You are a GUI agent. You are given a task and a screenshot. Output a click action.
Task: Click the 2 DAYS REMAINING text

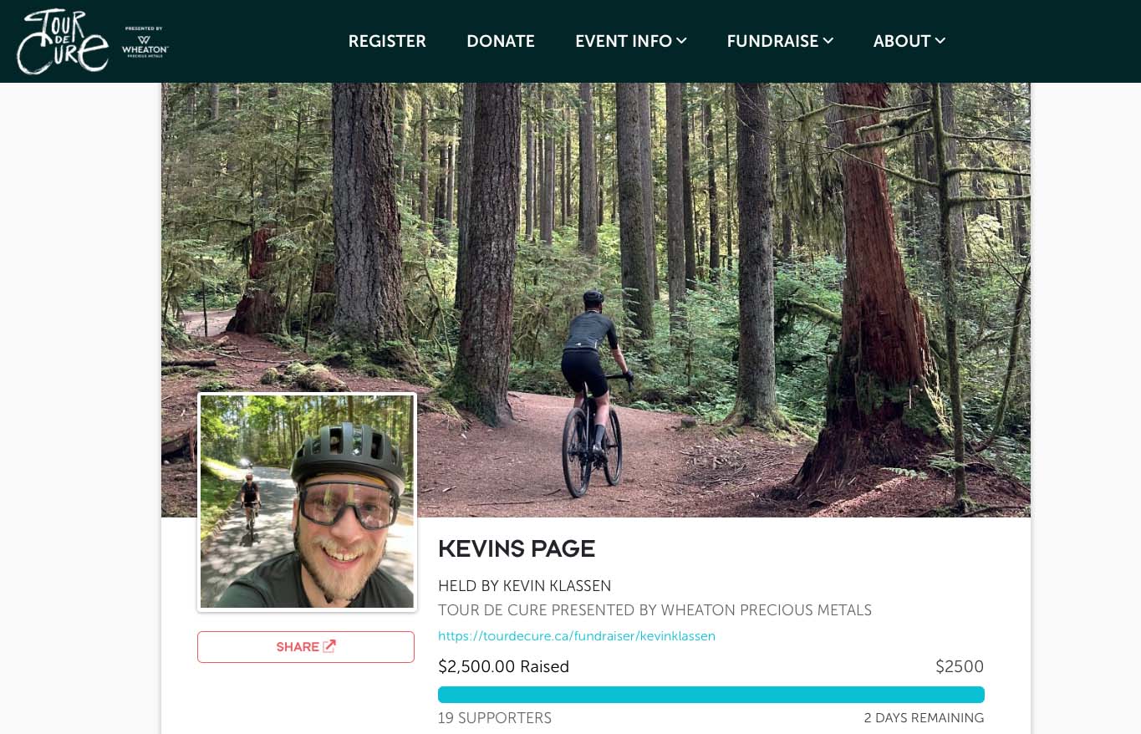(924, 718)
